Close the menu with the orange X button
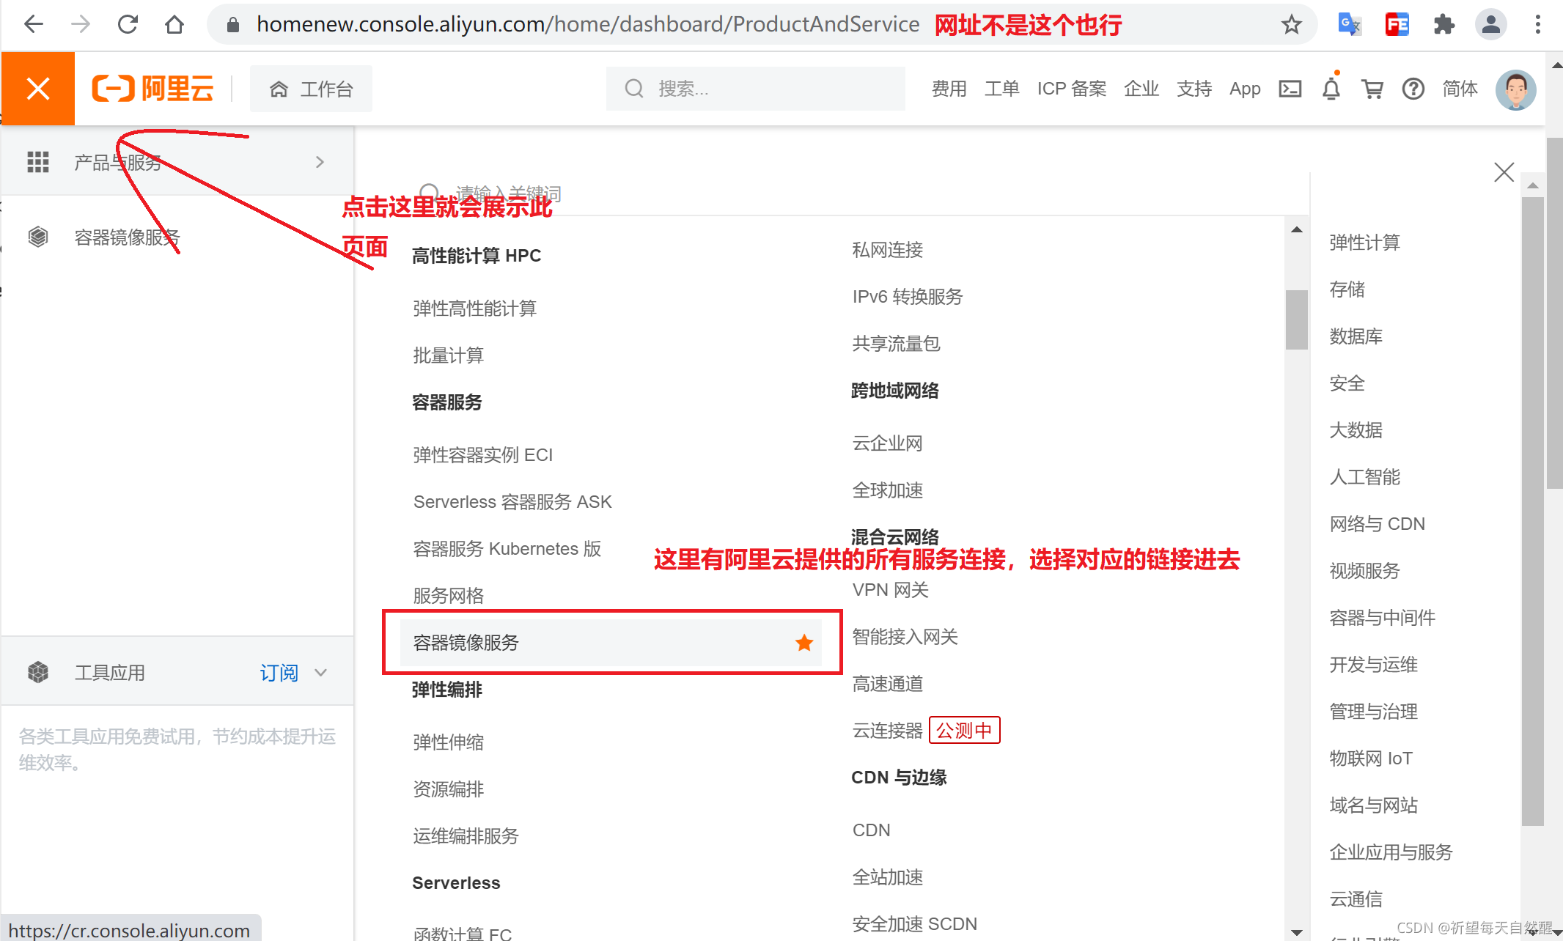Viewport: 1563px width, 941px height. 37,89
